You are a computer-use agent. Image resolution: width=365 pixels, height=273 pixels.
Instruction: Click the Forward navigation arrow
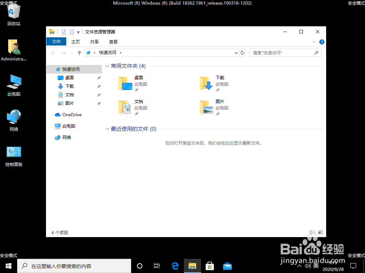(63, 53)
